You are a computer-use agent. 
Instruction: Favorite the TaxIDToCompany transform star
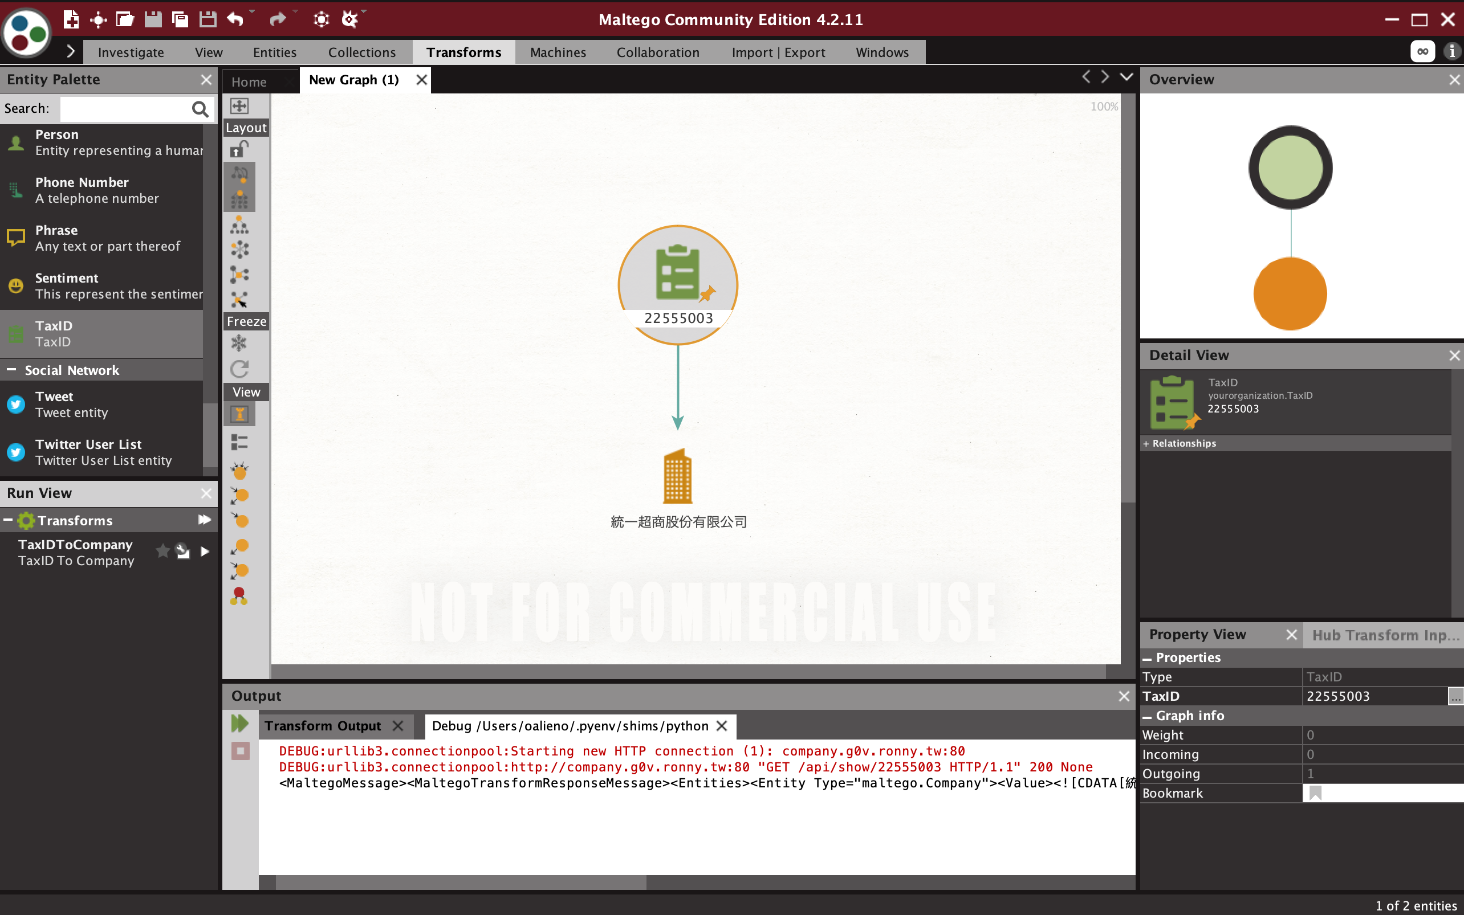click(x=162, y=552)
